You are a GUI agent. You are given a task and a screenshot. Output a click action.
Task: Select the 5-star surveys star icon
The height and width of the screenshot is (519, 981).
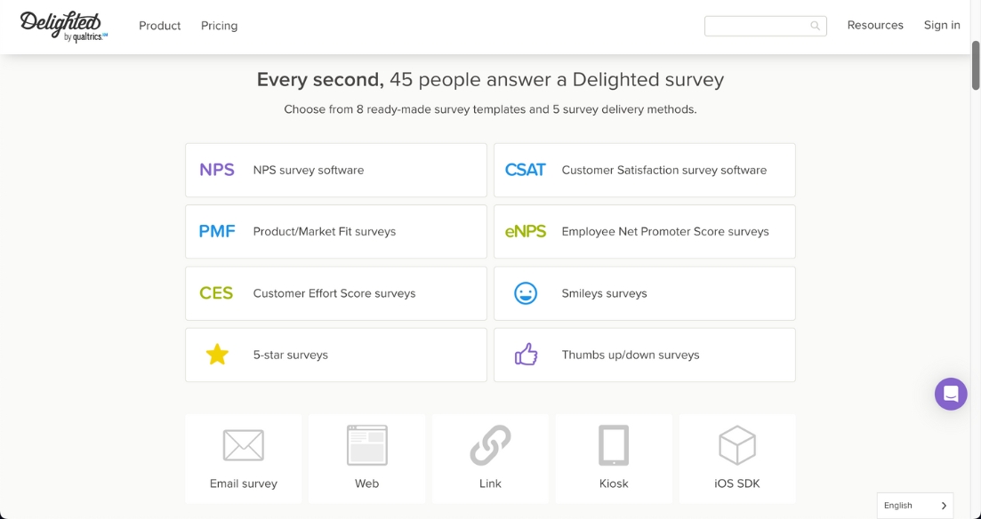pos(217,355)
